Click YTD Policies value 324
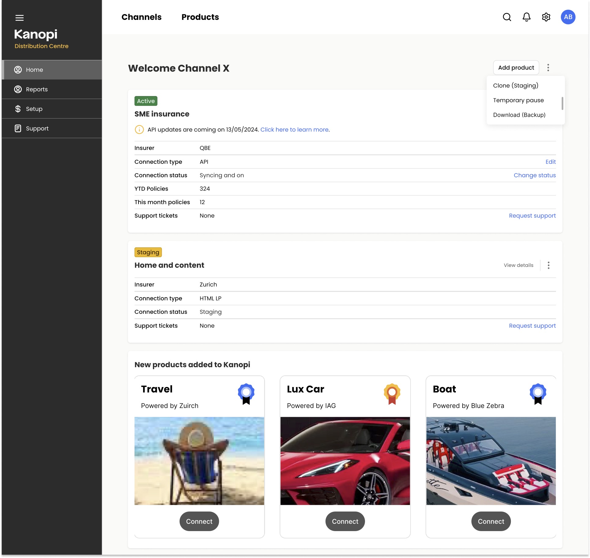This screenshot has width=590, height=558. [x=205, y=189]
